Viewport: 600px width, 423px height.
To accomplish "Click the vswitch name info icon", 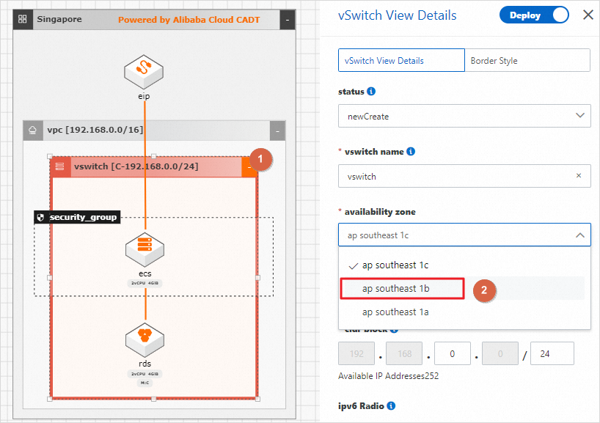I will point(411,152).
